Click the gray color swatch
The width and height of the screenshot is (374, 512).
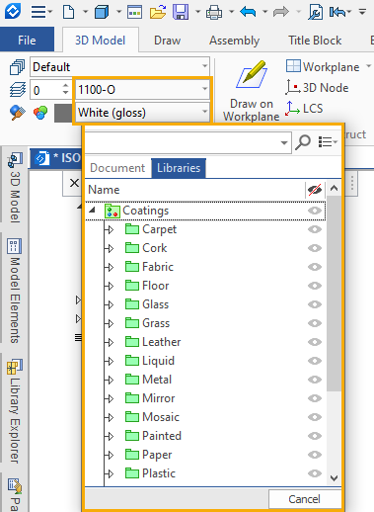tap(63, 113)
